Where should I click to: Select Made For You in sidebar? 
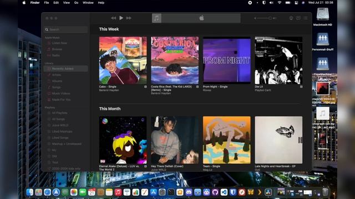click(61, 99)
